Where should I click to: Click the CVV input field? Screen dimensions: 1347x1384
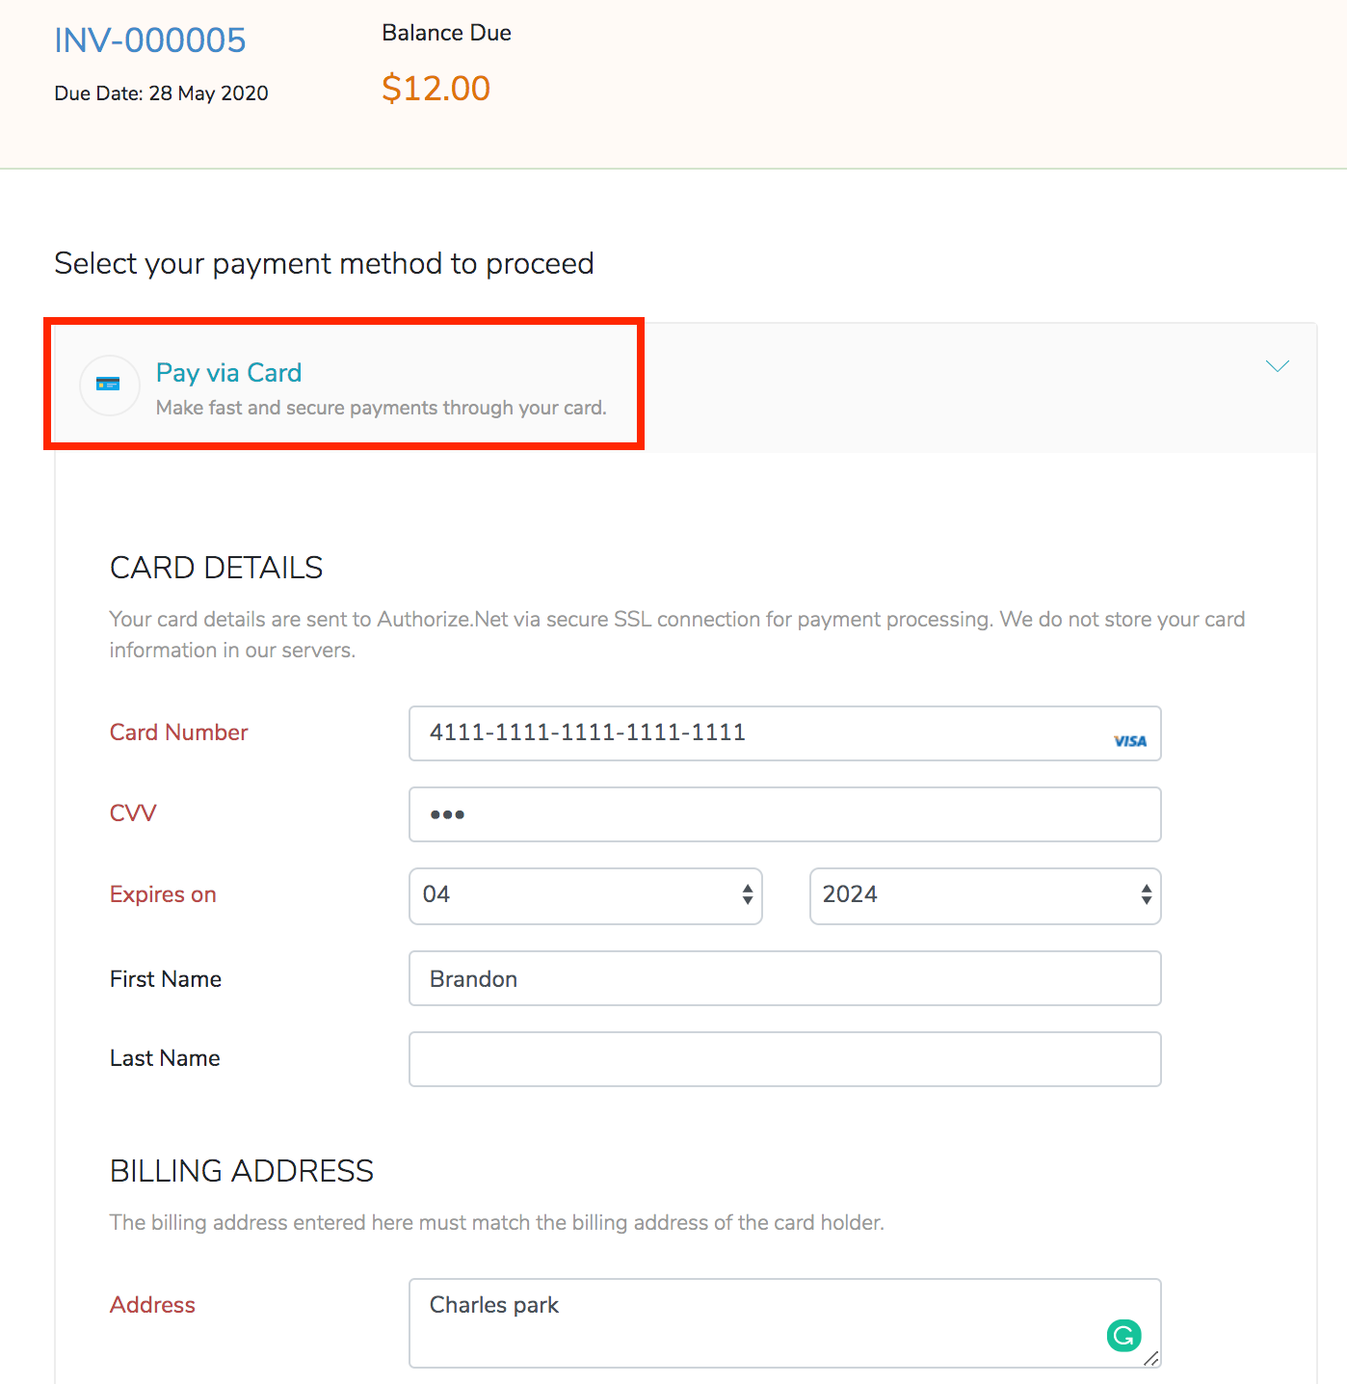pyautogui.click(x=784, y=814)
